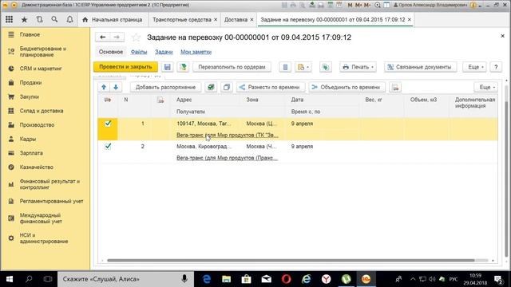The image size is (511, 287).
Task: Click the horizontal scrollbar of the table
Action: tap(291, 261)
